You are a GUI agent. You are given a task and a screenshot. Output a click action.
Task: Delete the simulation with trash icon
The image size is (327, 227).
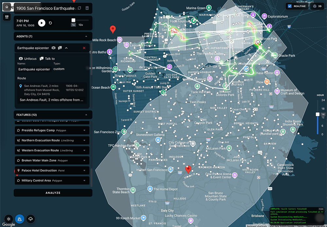[x=87, y=8]
